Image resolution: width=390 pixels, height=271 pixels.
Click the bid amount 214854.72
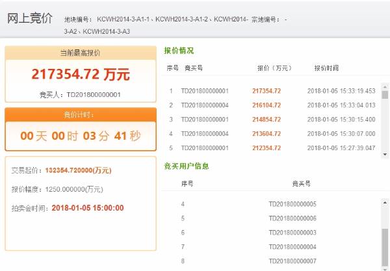click(266, 120)
